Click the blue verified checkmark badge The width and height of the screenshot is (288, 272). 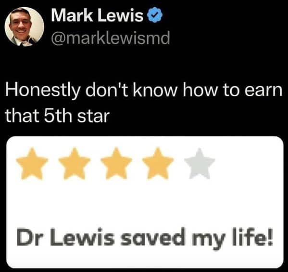point(155,15)
